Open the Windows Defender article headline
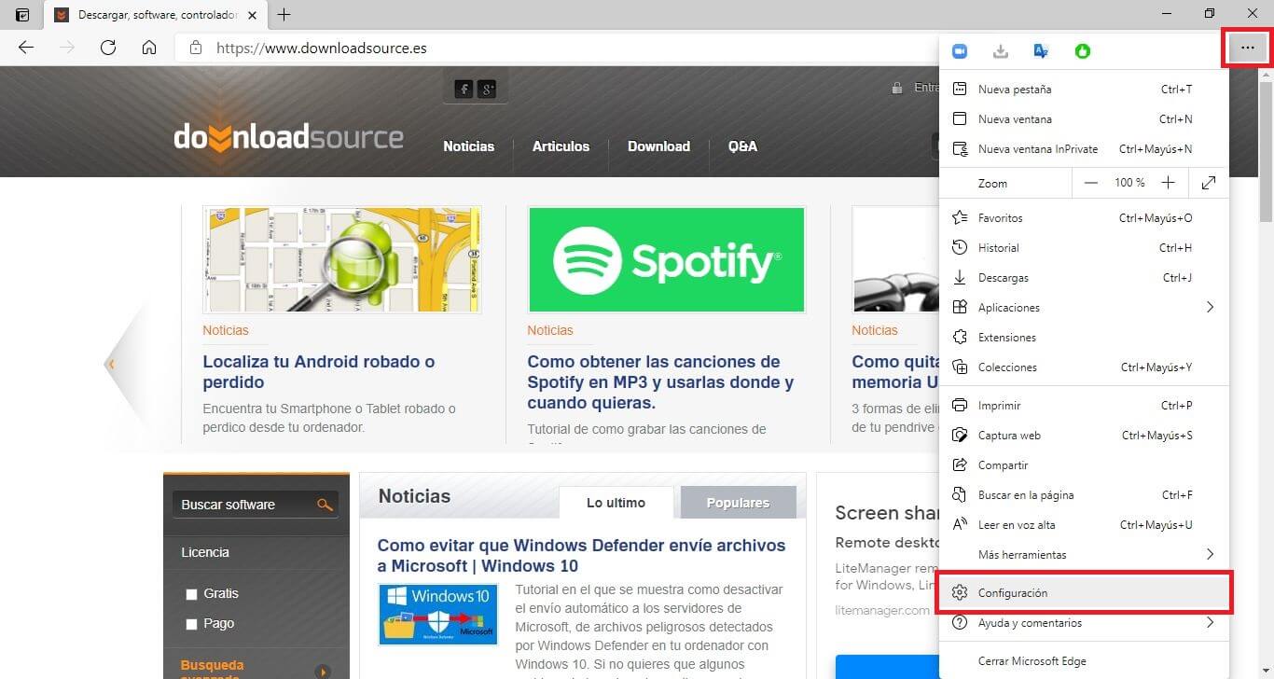This screenshot has height=679, width=1274. tap(581, 556)
